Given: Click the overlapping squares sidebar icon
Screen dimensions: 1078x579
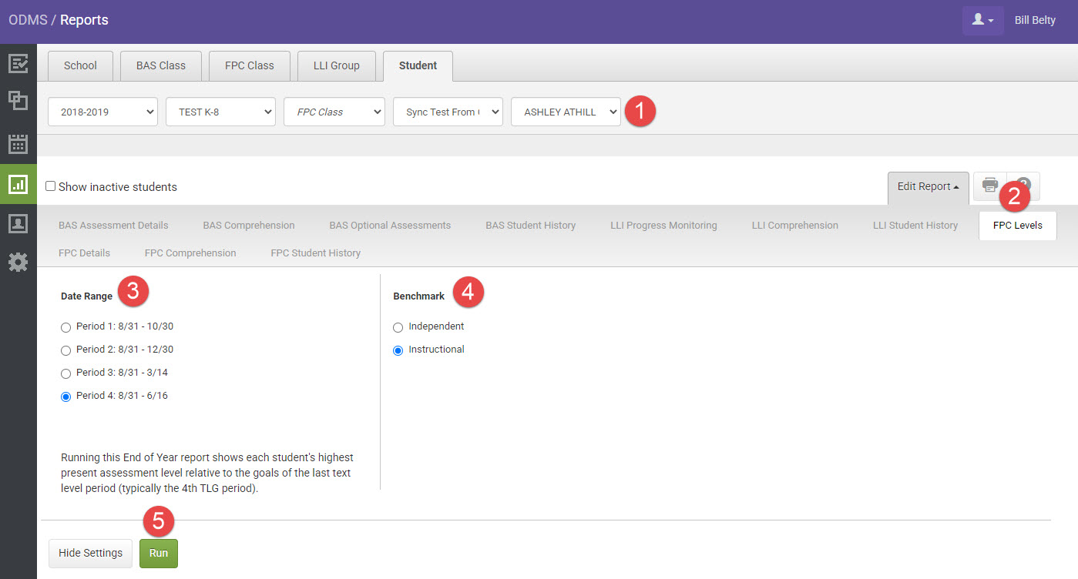Looking at the screenshot, I should (18, 101).
